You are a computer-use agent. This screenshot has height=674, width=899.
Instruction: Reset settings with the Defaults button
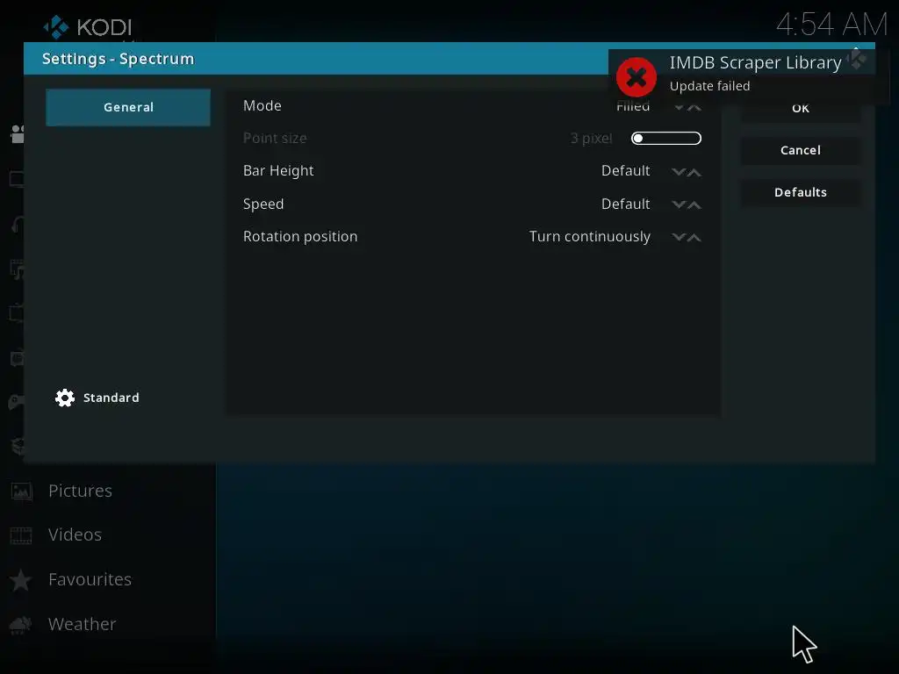tap(801, 192)
